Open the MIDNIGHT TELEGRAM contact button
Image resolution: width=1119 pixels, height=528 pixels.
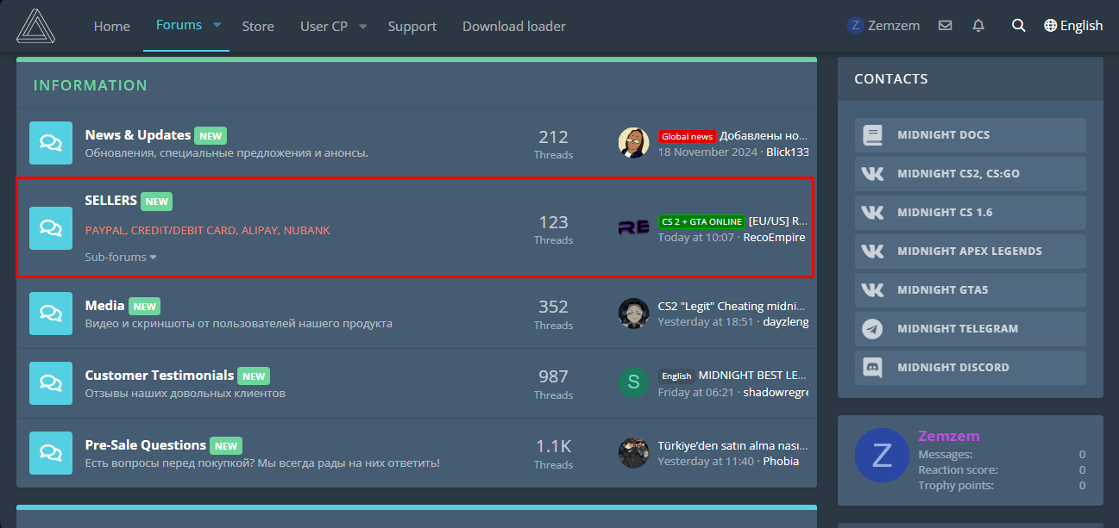(971, 329)
